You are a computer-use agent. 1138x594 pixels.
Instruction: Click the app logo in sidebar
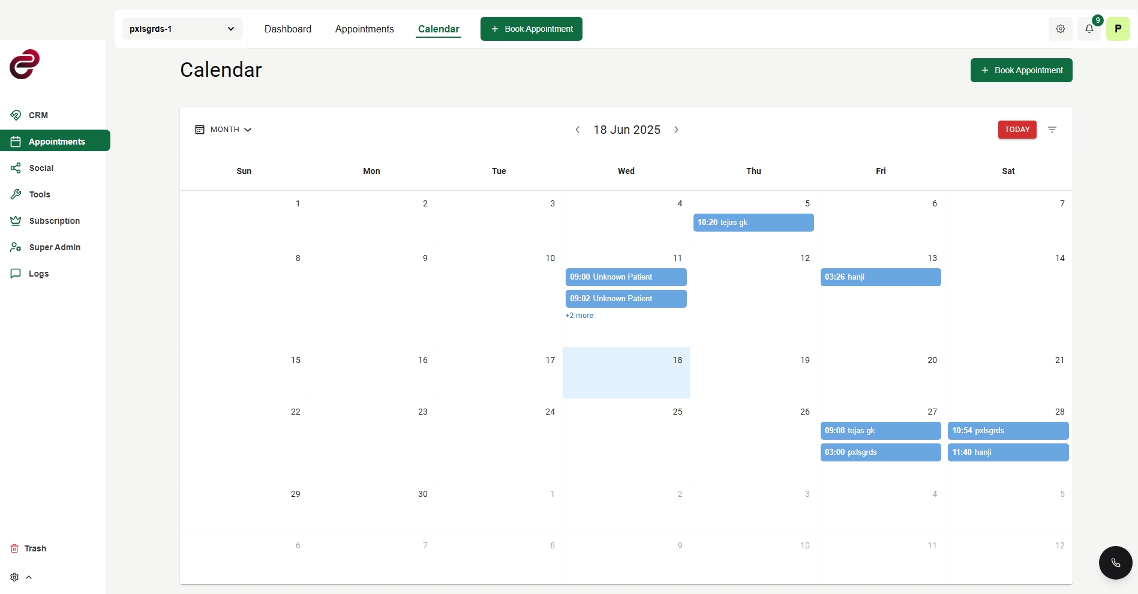[25, 64]
